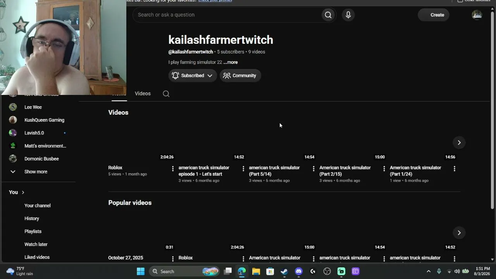Click the '5 subscribers' text
The width and height of the screenshot is (496, 279).
231,52
